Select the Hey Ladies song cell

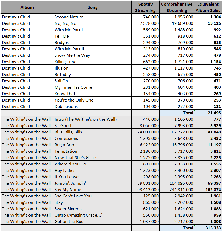click(x=93, y=170)
